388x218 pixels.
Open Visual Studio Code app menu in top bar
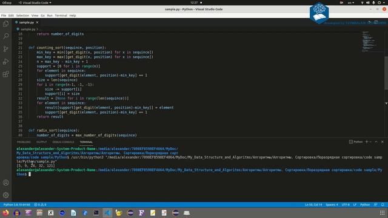point(35,2)
